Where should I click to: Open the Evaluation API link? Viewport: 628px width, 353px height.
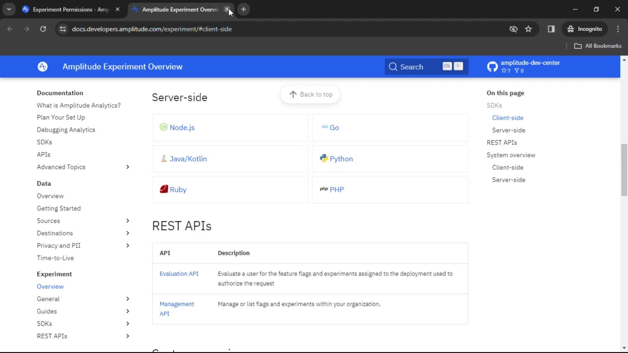tap(179, 274)
